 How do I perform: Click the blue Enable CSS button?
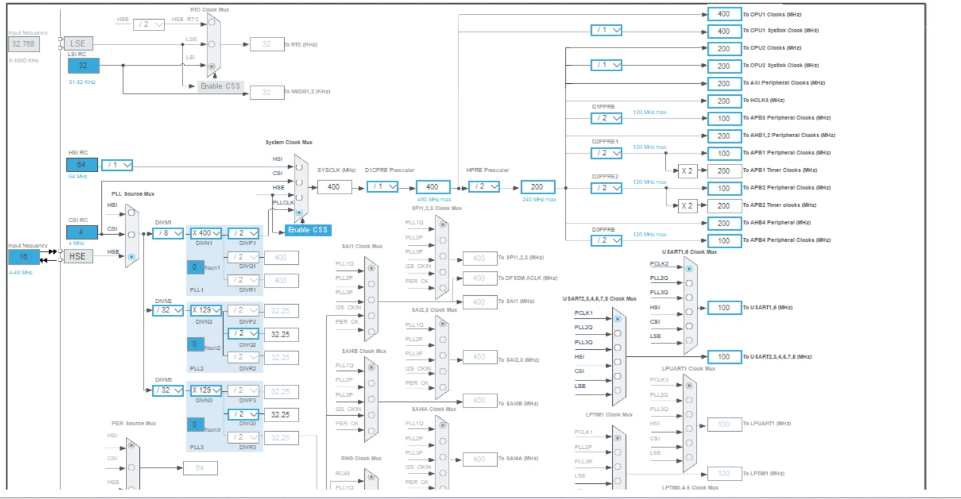308,230
